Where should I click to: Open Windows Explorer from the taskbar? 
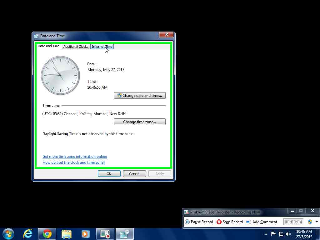[x=66, y=233]
